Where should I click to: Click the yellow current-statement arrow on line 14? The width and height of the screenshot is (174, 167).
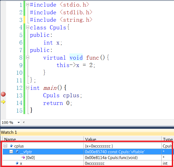point(3,102)
